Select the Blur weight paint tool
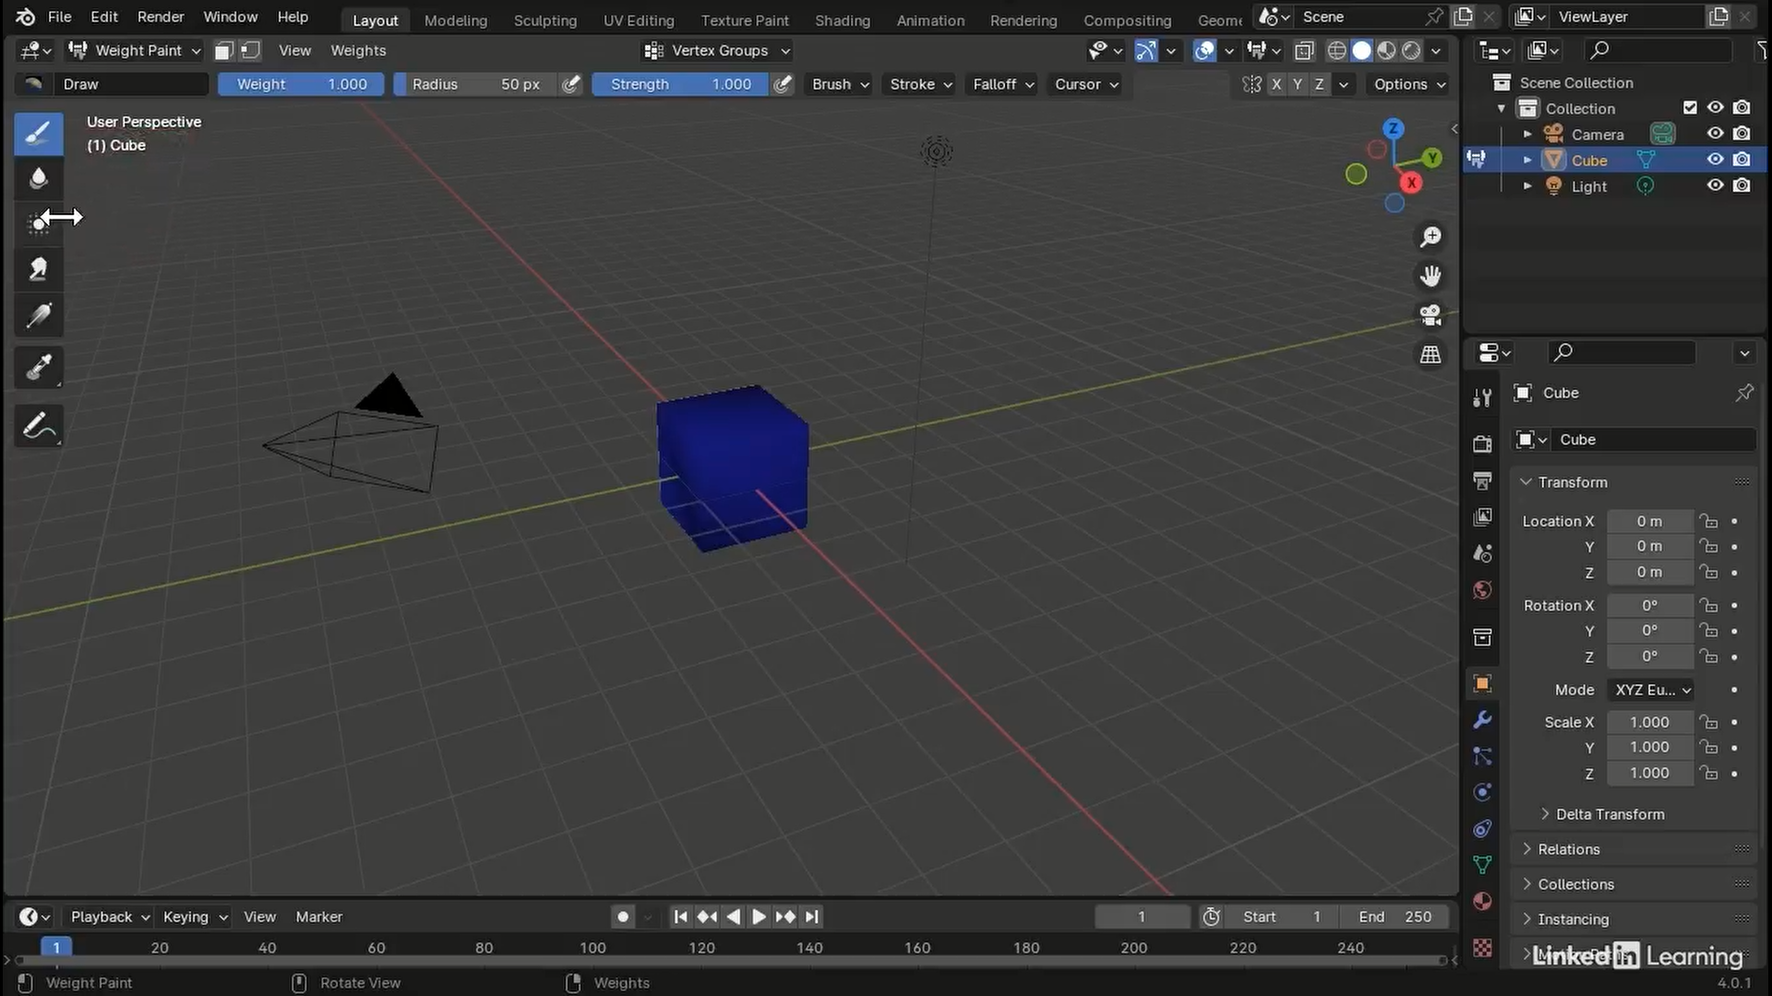Screen dimensions: 1772x996 [x=38, y=178]
